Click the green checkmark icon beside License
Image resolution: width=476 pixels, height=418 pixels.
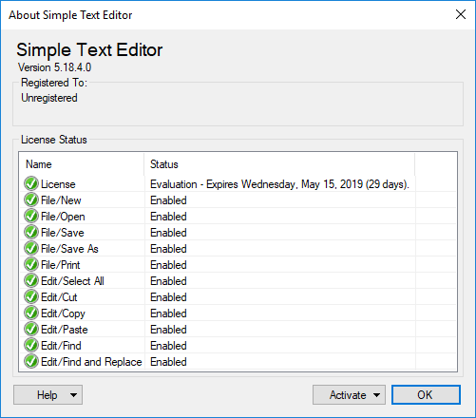coord(31,183)
